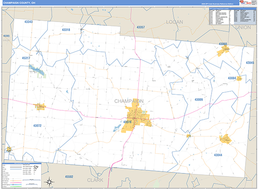Viewport: 259px width, 189px height.
Task: Click ZIP code label 43060
Action: click(x=223, y=44)
